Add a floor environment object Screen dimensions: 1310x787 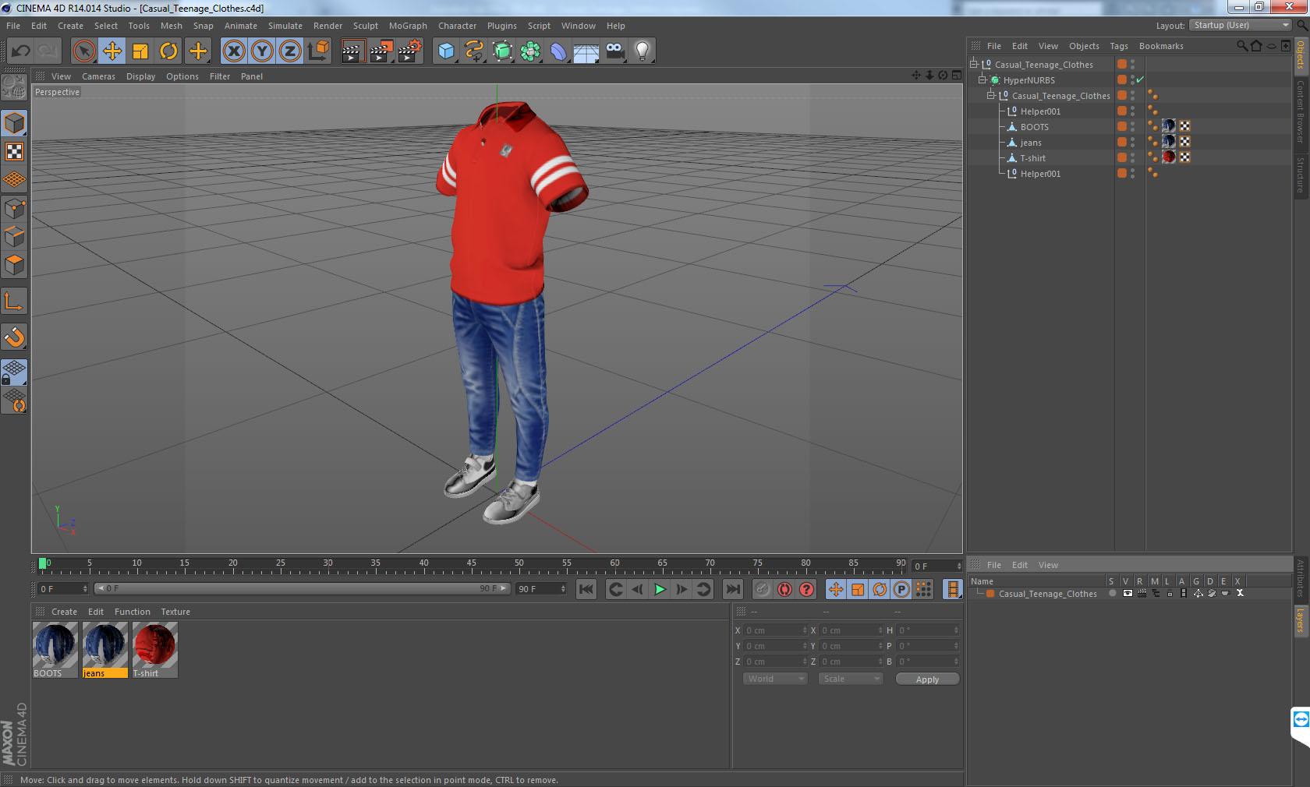[x=586, y=51]
